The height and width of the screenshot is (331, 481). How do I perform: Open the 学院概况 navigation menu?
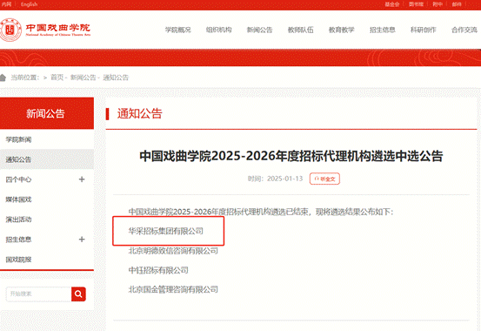(178, 30)
